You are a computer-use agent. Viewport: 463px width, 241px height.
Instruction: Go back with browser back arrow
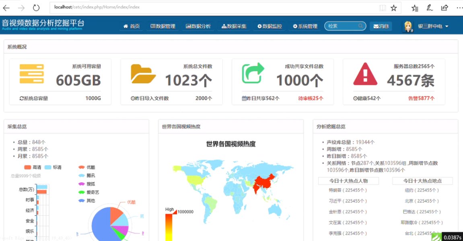tap(6, 8)
